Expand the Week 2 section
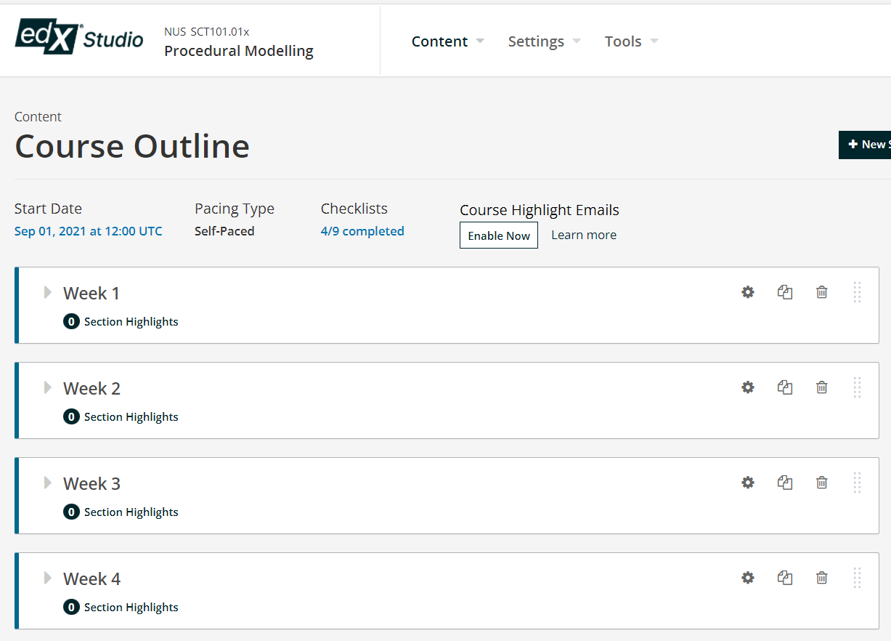Screen dimensions: 891x641 point(48,387)
